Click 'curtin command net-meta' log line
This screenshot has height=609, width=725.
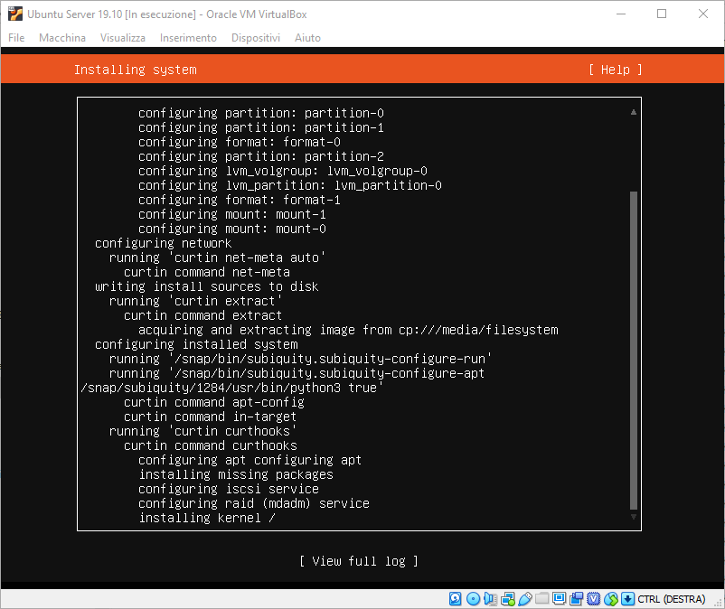(207, 272)
